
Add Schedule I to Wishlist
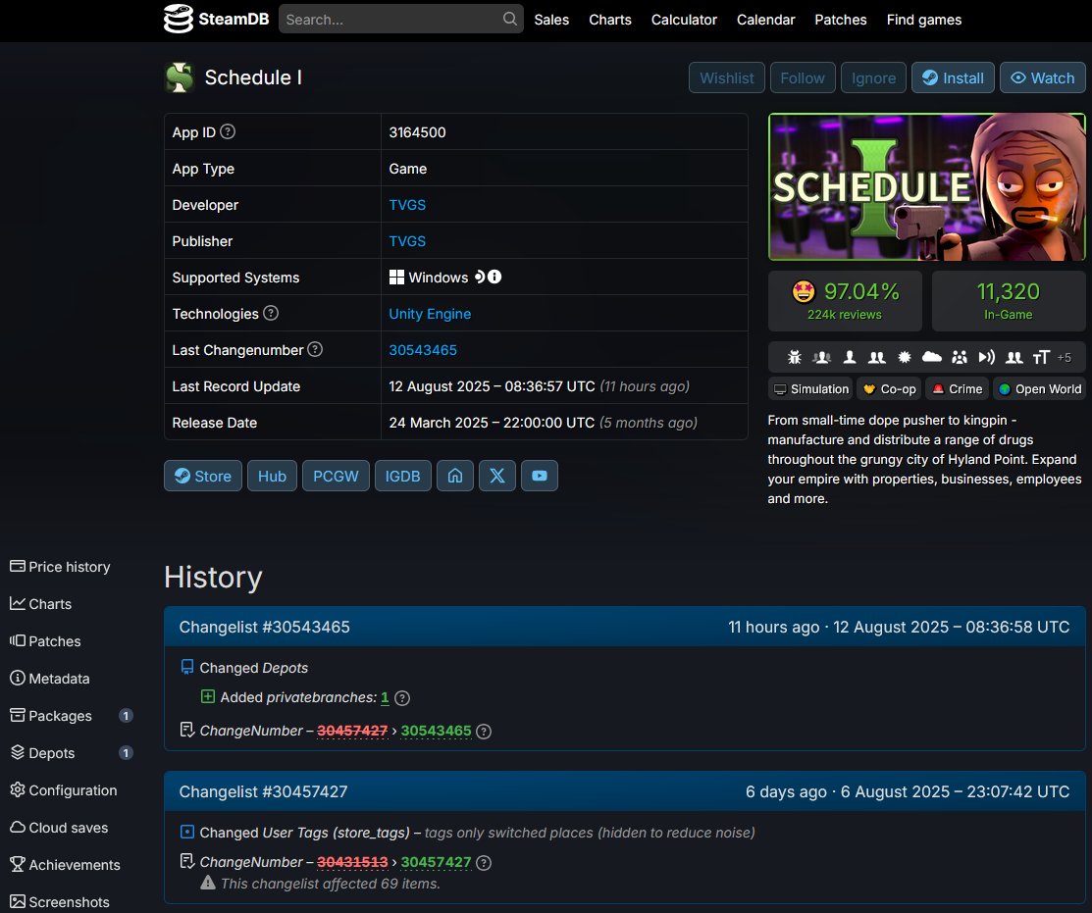[726, 77]
